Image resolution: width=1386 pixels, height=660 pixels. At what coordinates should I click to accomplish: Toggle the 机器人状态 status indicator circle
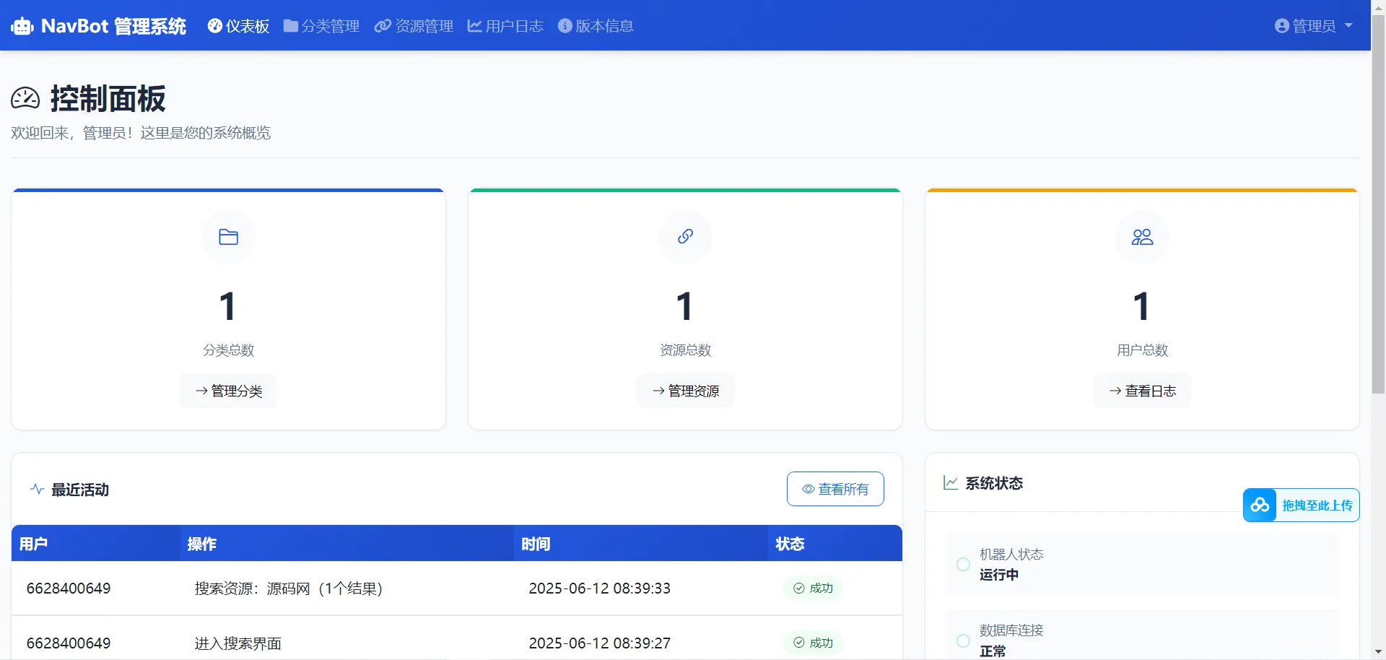coord(962,565)
